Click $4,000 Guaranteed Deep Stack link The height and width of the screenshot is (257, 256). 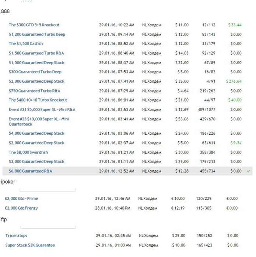(x=36, y=133)
